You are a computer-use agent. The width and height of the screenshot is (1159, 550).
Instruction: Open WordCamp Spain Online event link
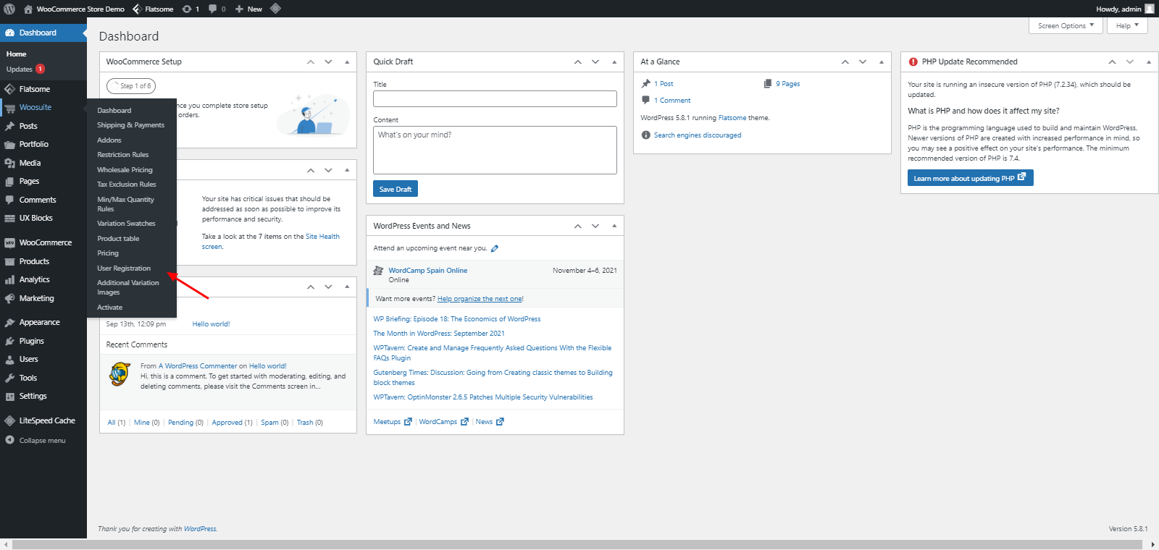427,271
